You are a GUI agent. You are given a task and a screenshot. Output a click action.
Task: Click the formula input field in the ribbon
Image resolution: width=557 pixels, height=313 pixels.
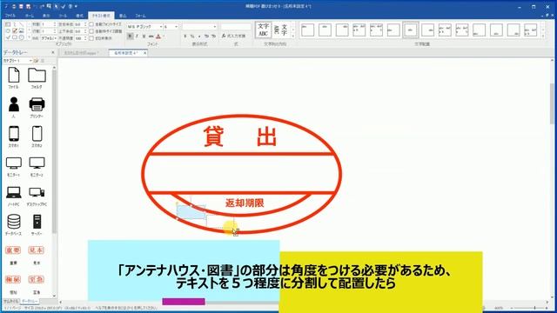[236, 27]
